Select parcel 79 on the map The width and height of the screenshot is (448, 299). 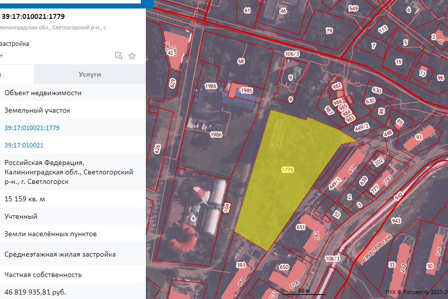329,31
